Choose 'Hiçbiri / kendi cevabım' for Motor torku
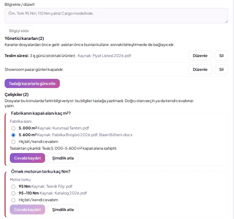234x219 pixels. click(x=13, y=200)
